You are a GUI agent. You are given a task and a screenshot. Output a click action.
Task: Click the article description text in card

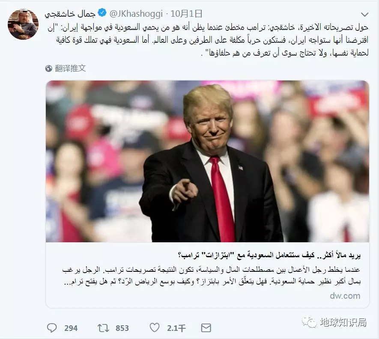coord(211,276)
